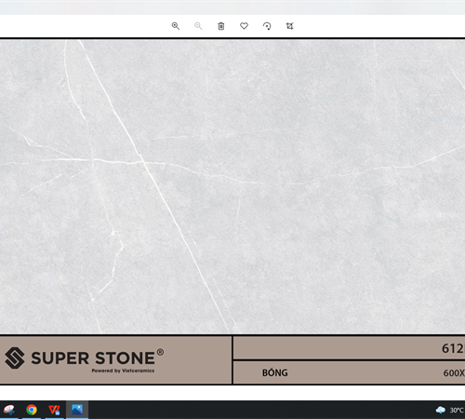Select the Photos app taskbar icon

(77, 410)
